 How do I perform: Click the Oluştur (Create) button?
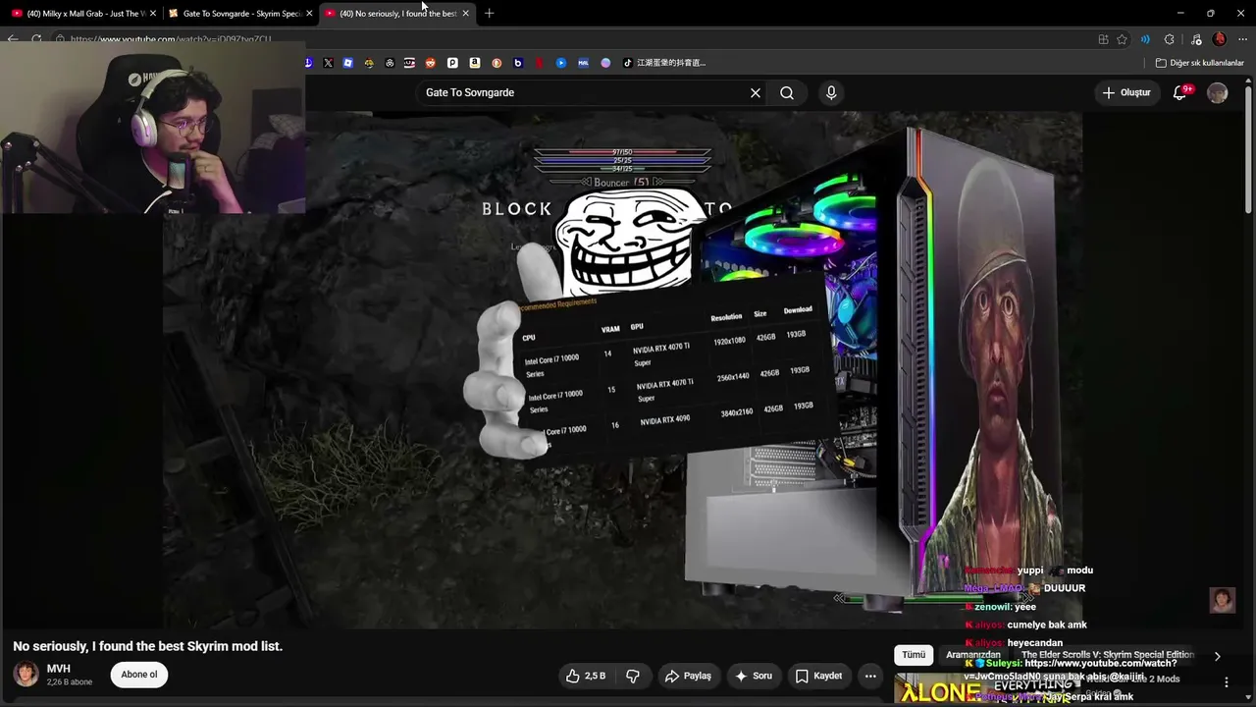[x=1126, y=92]
